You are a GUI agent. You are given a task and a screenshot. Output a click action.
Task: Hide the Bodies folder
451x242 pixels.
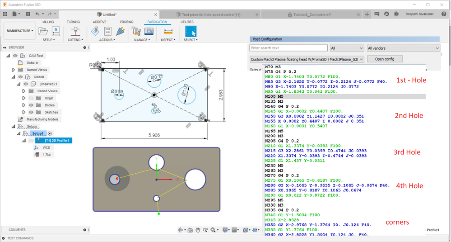(31, 105)
